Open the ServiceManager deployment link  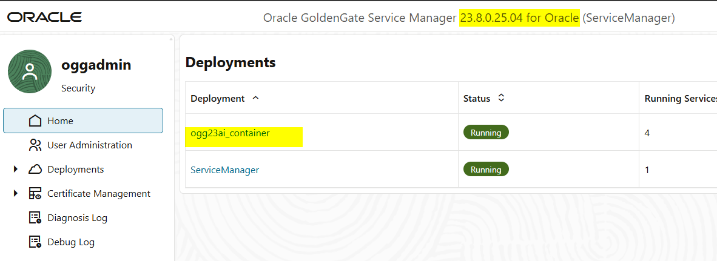point(224,170)
